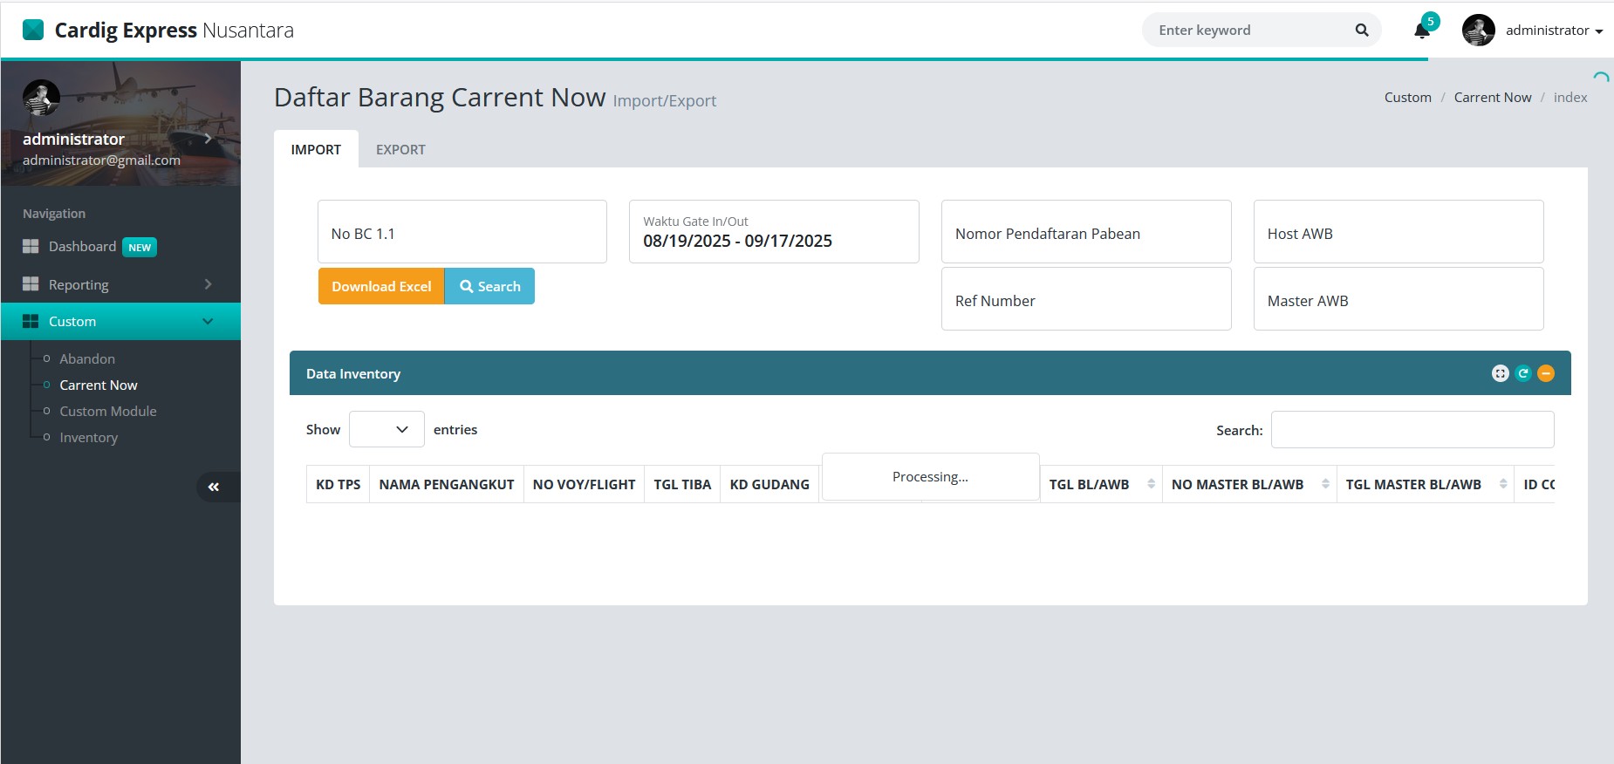Expand the Reporting navigation menu
The height and width of the screenshot is (764, 1614).
(120, 284)
